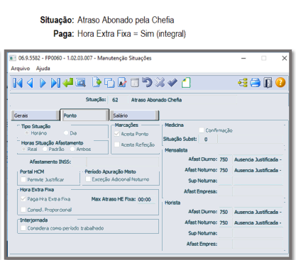
Task: Select the Real radio option
Action: click(23, 149)
